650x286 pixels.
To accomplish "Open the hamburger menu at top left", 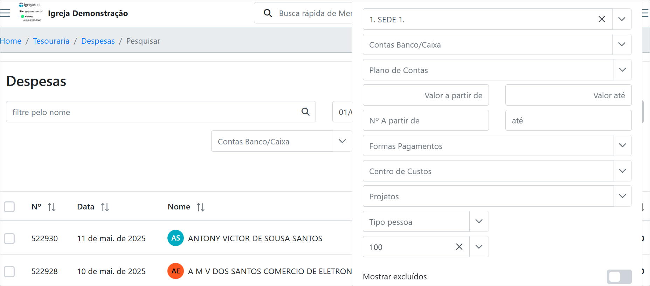I will (x=5, y=13).
